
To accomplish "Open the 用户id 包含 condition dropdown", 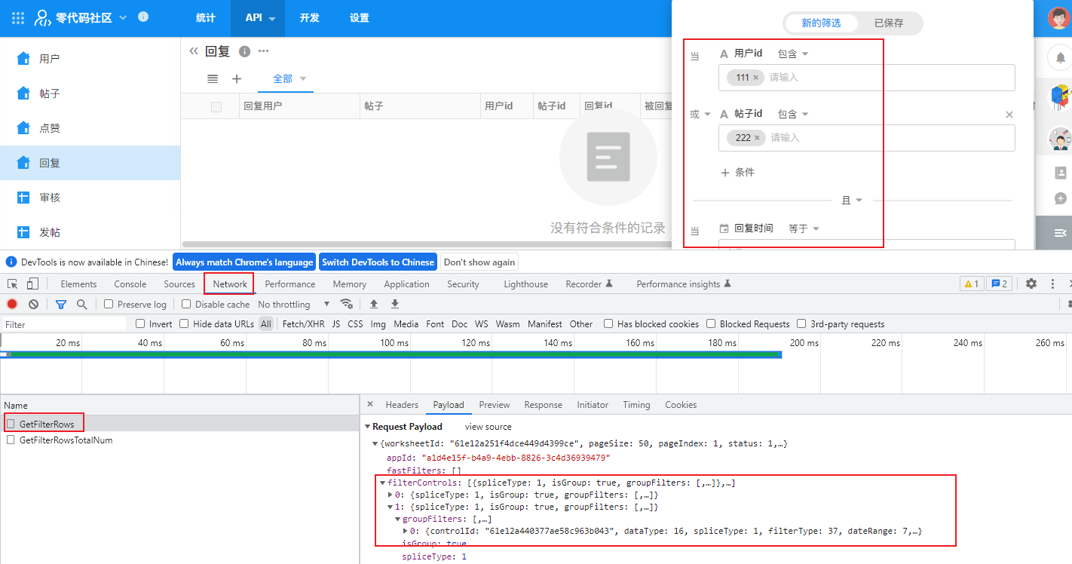I will tap(792, 54).
